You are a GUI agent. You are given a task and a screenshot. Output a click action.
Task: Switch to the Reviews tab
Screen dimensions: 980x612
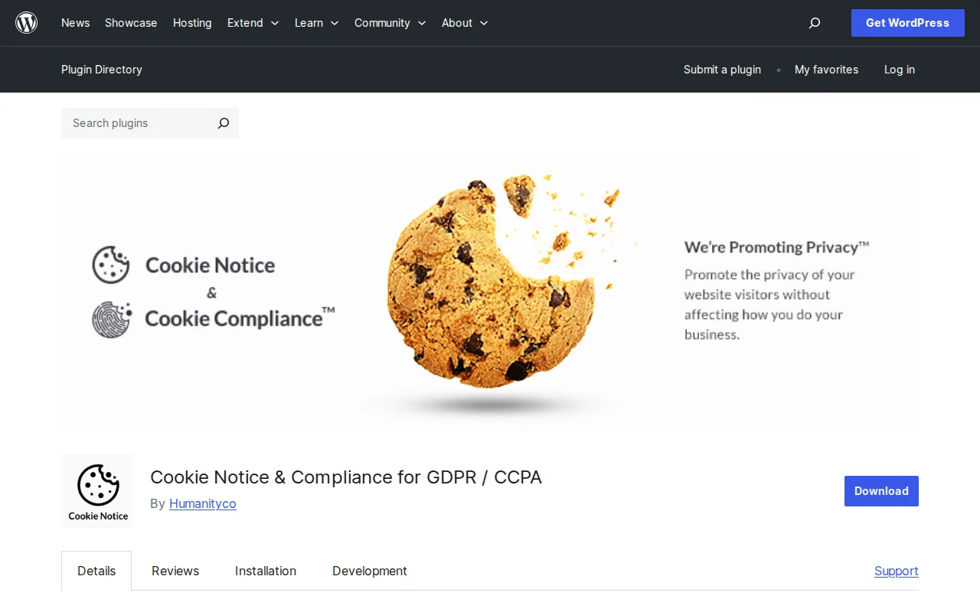(x=175, y=571)
